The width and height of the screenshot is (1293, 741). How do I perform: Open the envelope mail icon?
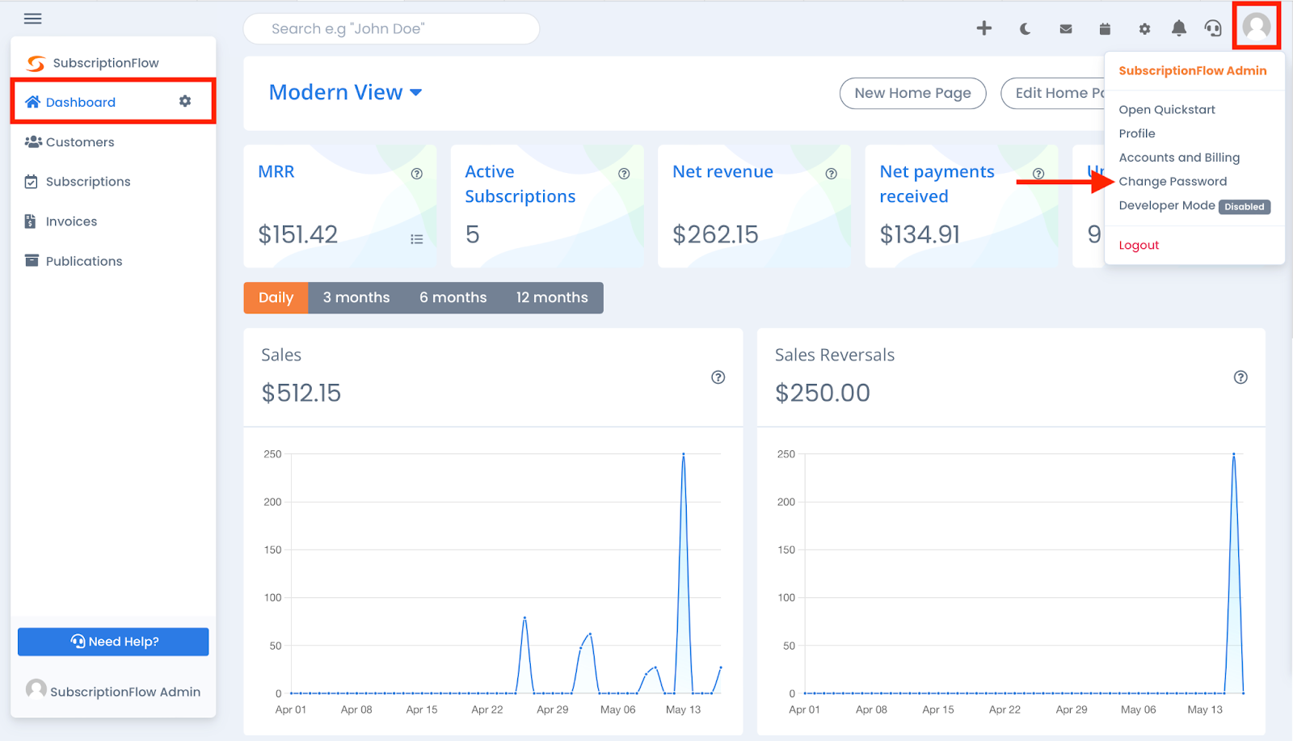pos(1066,29)
